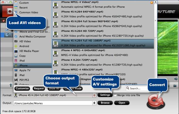Click the Output path field
Viewport: 179px width, 114px height.
click(53, 103)
